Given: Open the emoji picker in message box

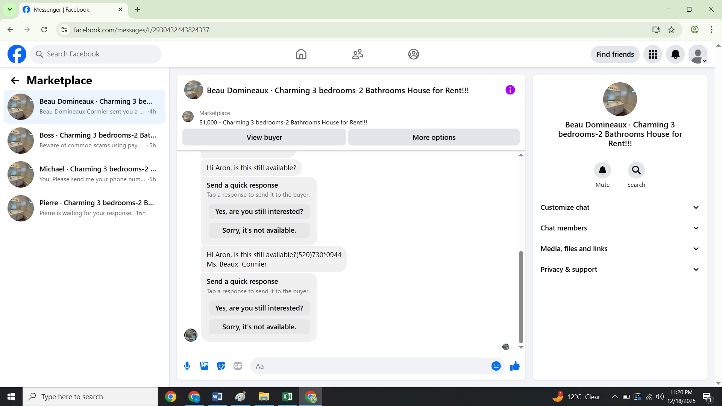Looking at the screenshot, I should coord(496,366).
